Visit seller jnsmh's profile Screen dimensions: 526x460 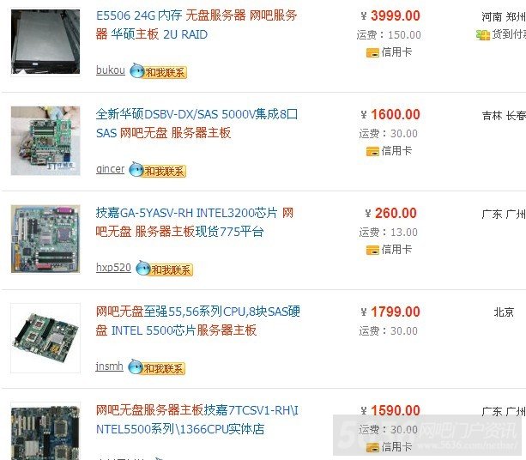pyautogui.click(x=109, y=366)
